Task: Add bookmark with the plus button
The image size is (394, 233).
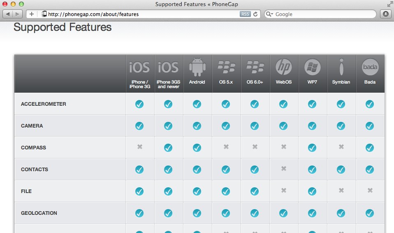Action: pyautogui.click(x=31, y=14)
